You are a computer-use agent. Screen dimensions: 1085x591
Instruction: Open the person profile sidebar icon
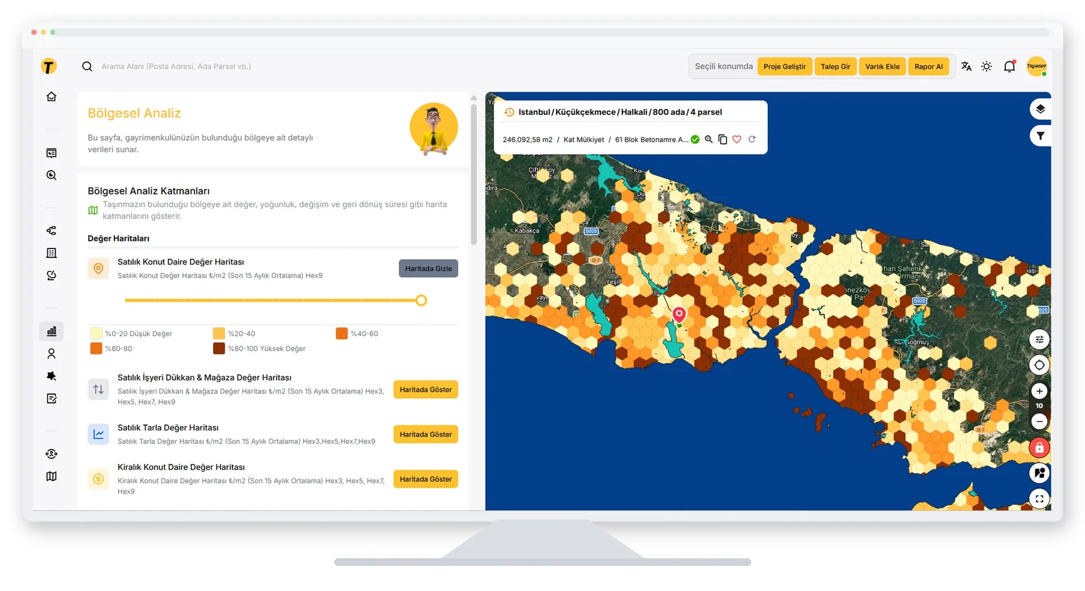click(x=52, y=354)
